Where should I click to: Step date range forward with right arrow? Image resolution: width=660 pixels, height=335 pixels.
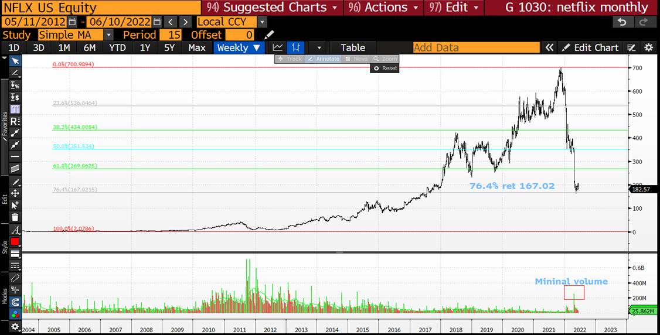(x=185, y=22)
